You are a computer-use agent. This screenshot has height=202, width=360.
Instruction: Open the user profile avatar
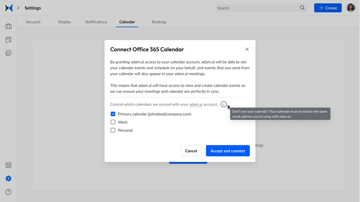(x=351, y=8)
